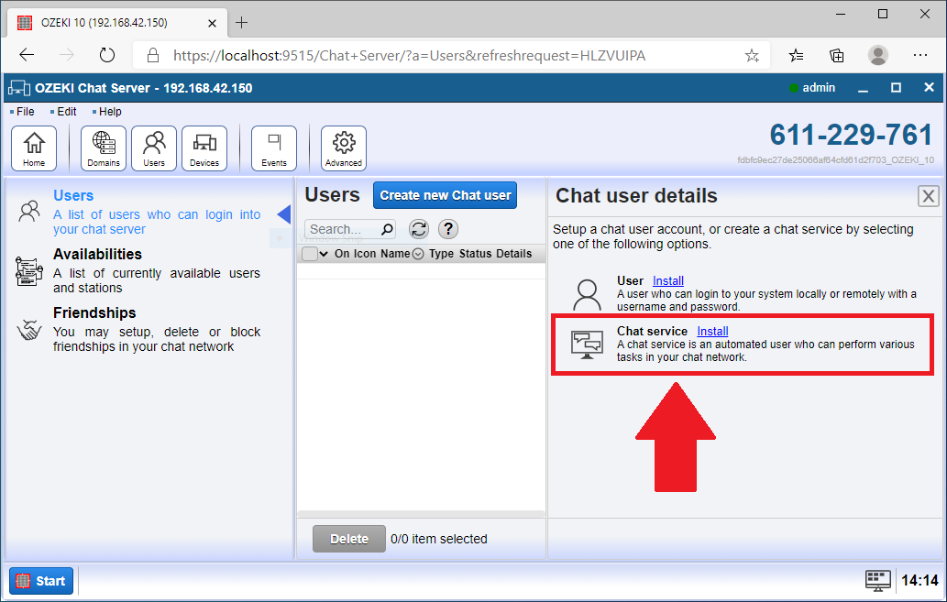Open help via the question mark icon

[x=448, y=229]
